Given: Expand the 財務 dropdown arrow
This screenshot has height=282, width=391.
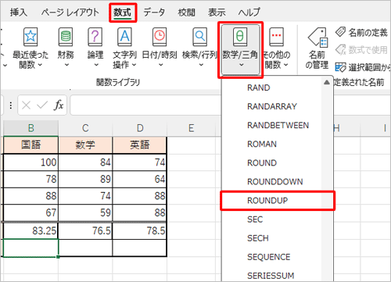Looking at the screenshot, I should click(x=66, y=65).
